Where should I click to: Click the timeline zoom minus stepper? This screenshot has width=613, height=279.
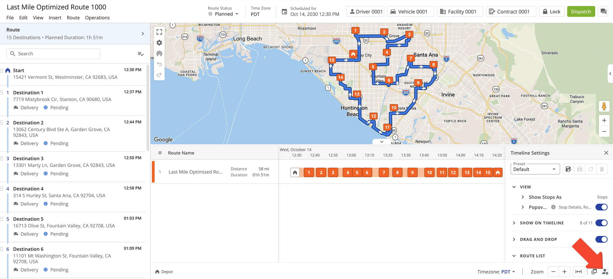point(553,272)
